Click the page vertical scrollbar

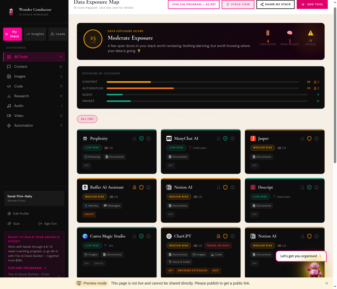coord(335,86)
